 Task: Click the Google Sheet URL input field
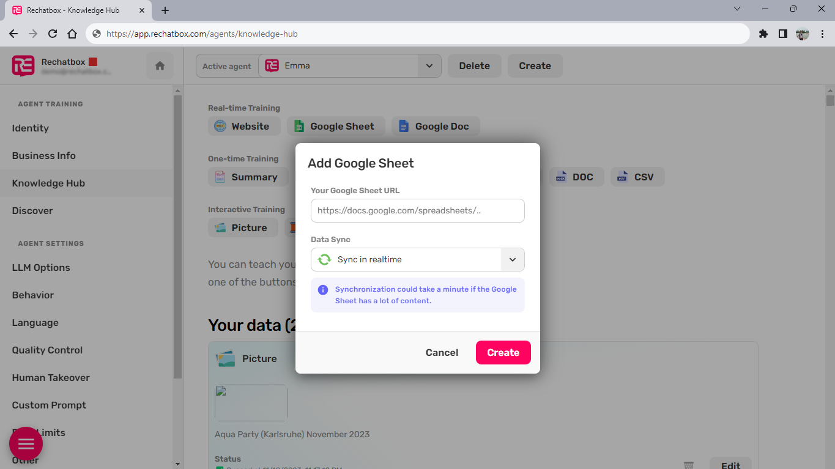tap(418, 210)
